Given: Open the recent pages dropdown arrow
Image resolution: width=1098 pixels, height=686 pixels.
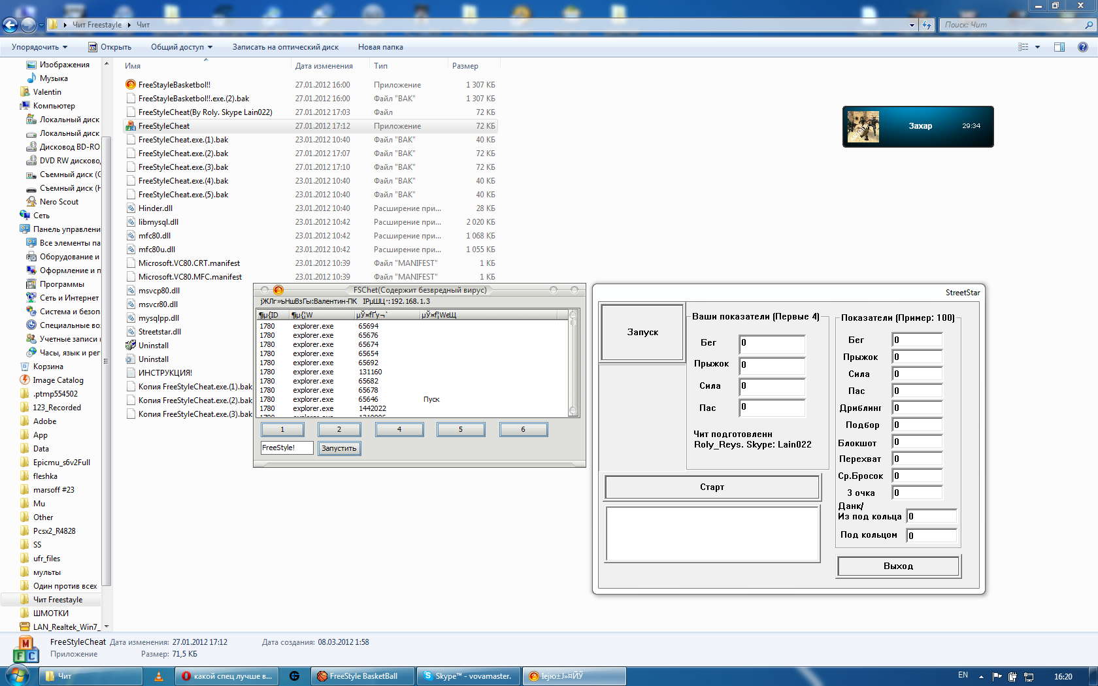Looking at the screenshot, I should tap(41, 25).
